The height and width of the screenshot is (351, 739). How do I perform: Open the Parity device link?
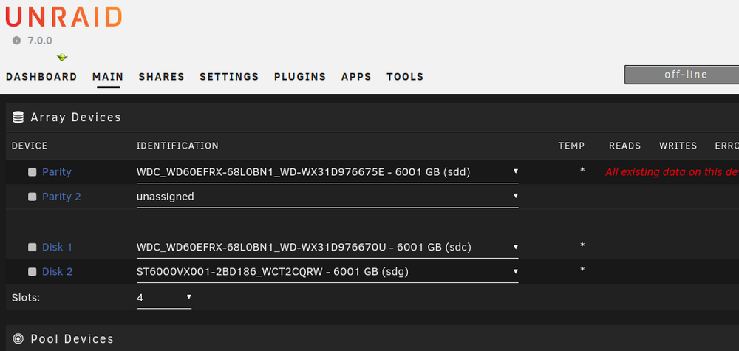coord(57,172)
